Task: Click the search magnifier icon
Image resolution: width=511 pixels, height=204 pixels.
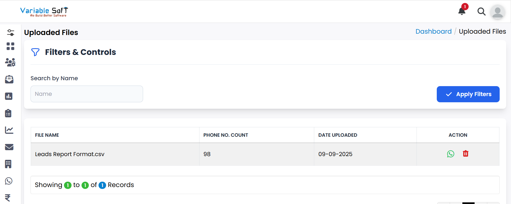Action: coord(481,12)
